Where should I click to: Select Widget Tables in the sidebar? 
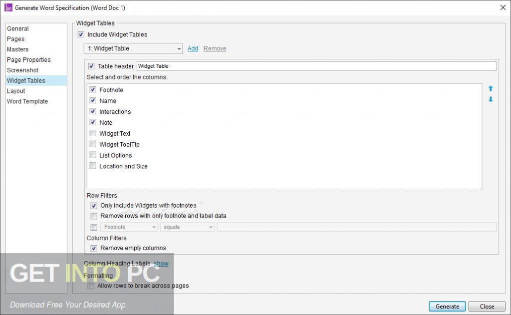pyautogui.click(x=36, y=80)
